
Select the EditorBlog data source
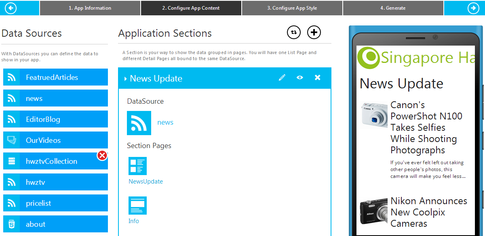click(55, 119)
